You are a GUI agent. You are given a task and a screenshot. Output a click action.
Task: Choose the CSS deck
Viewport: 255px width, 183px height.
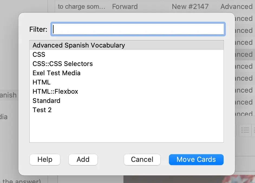(x=39, y=55)
